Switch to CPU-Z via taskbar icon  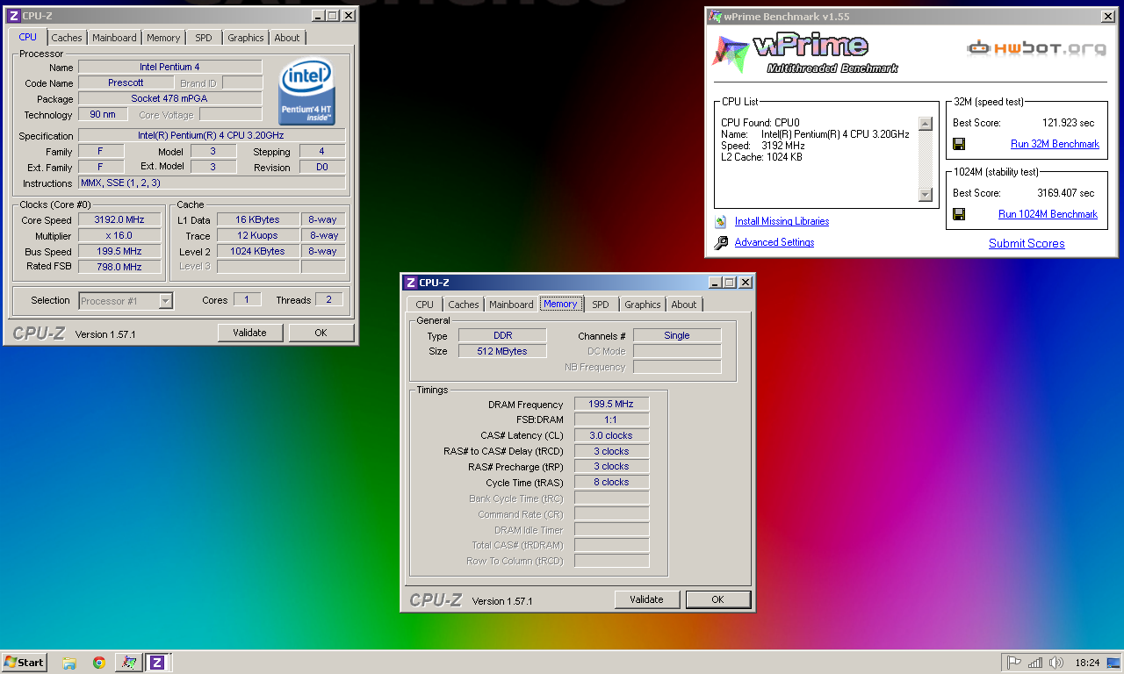[x=158, y=663]
